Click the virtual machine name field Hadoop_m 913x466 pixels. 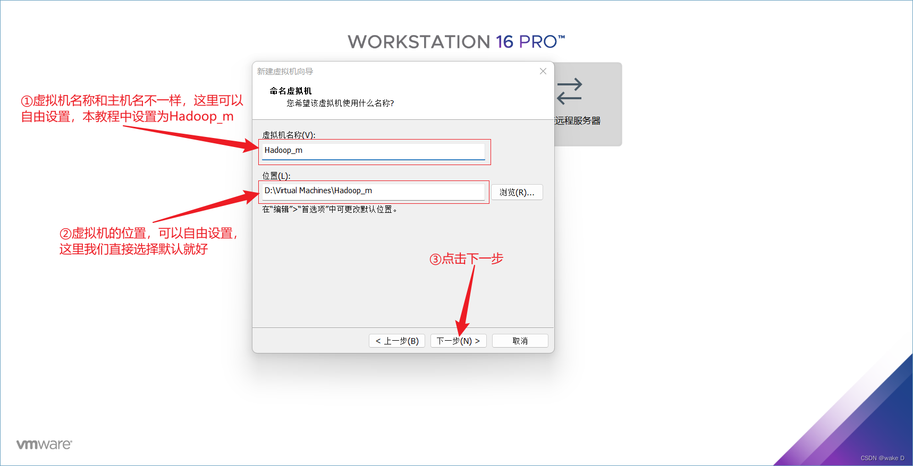tap(373, 151)
